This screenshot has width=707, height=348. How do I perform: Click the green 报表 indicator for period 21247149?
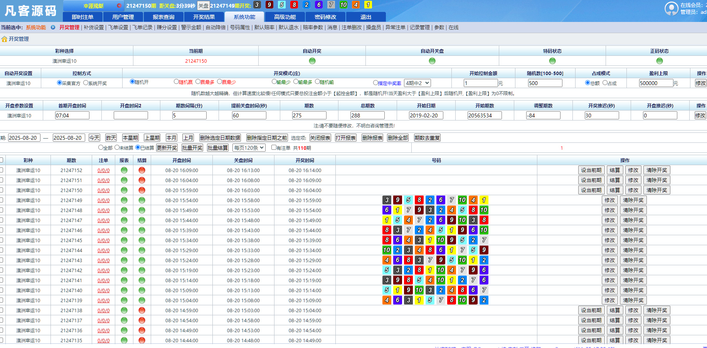[124, 200]
